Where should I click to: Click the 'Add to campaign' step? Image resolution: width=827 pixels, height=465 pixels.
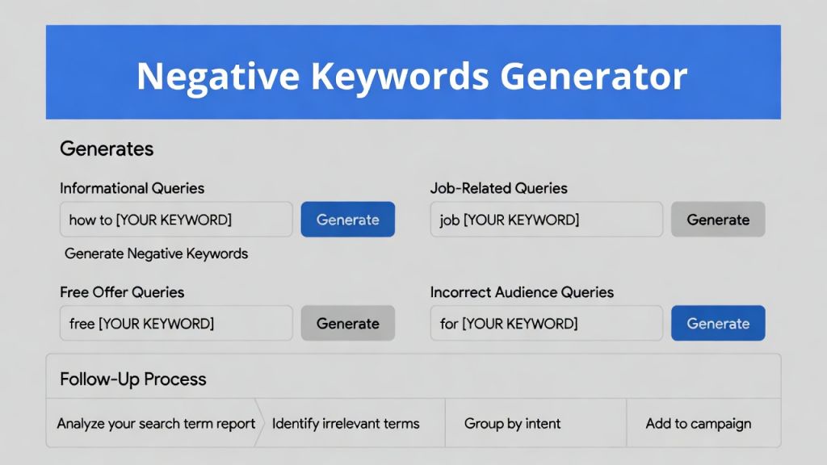[x=697, y=423]
